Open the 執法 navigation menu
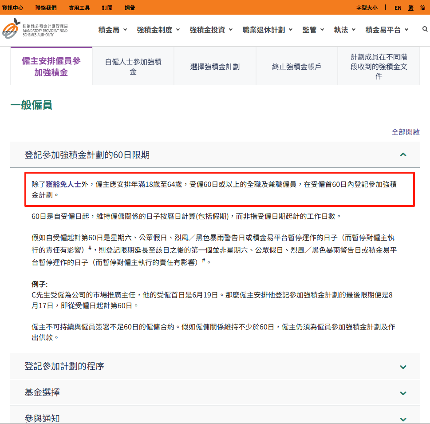 point(345,30)
